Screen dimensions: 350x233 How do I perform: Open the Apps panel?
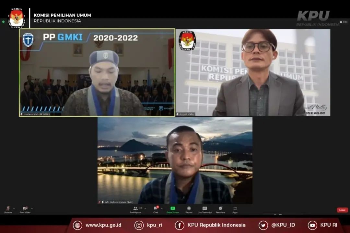coord(235,209)
